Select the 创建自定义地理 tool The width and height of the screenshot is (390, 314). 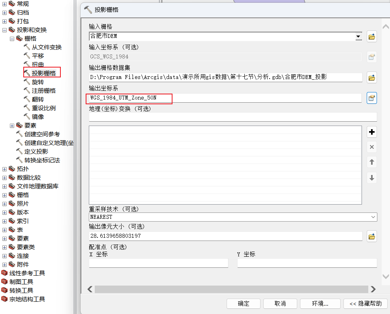pos(49,143)
